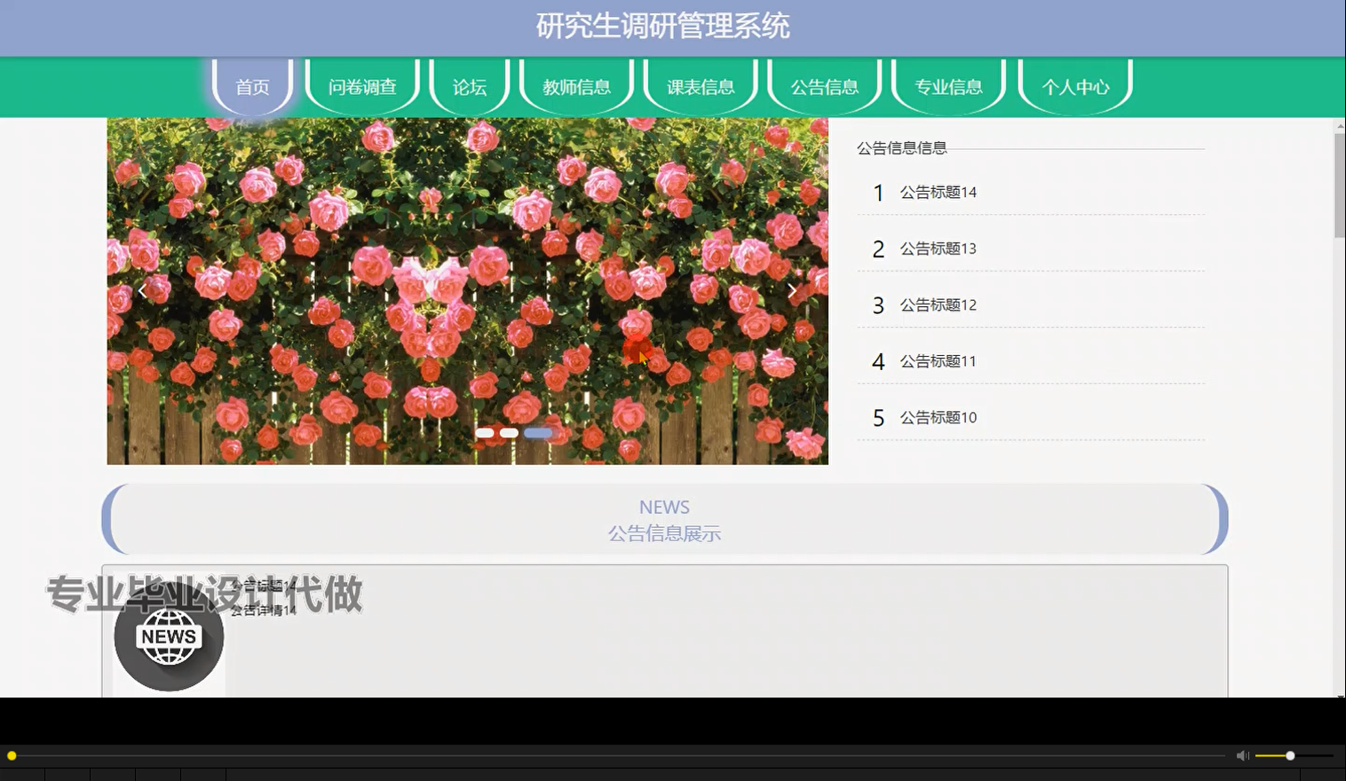Open announcement 公告标题14
This screenshot has width=1346, height=781.
pos(938,192)
